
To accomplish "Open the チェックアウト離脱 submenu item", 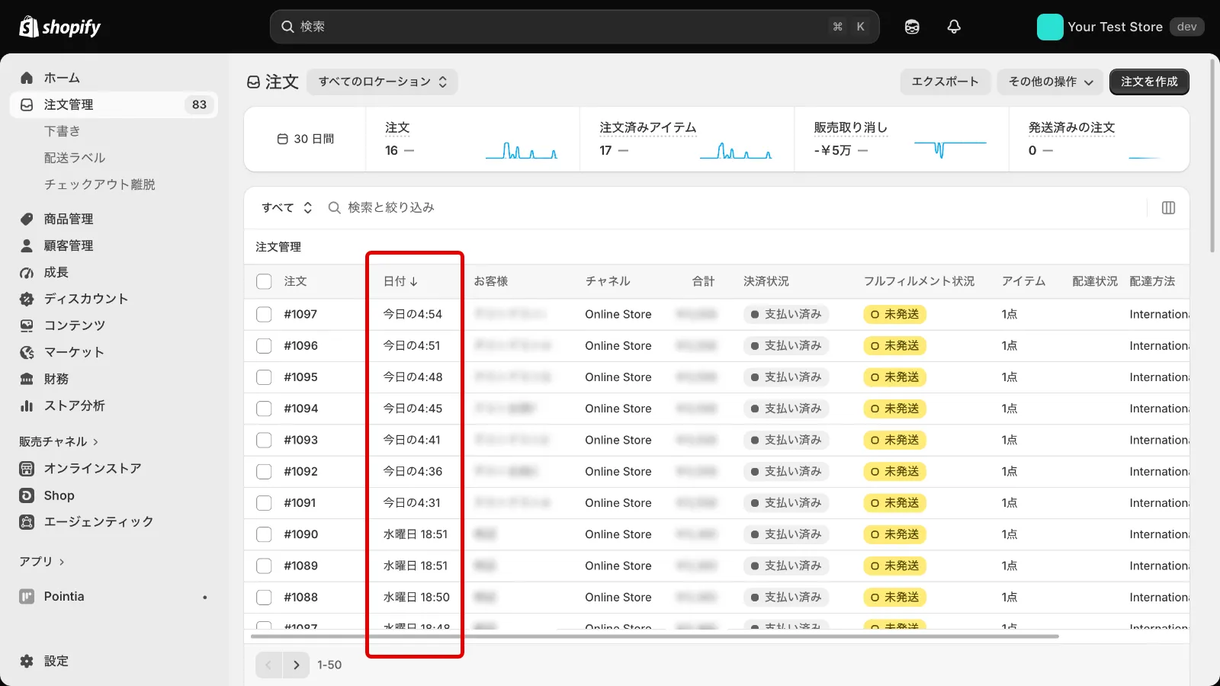I will click(99, 184).
